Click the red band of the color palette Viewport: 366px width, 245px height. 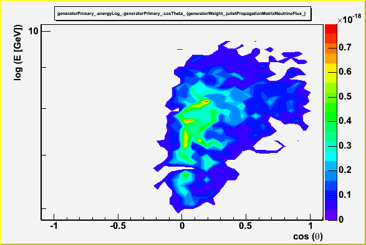coord(330,29)
